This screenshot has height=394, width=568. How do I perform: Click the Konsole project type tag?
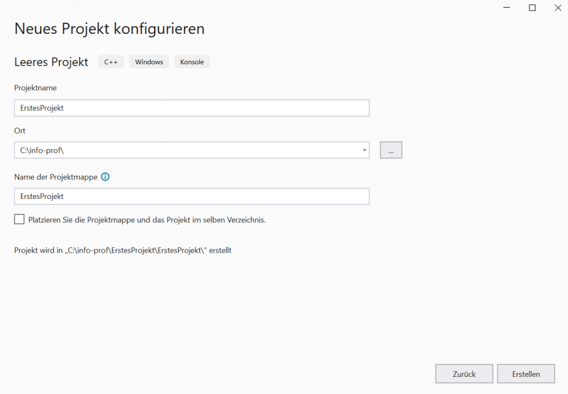click(192, 62)
